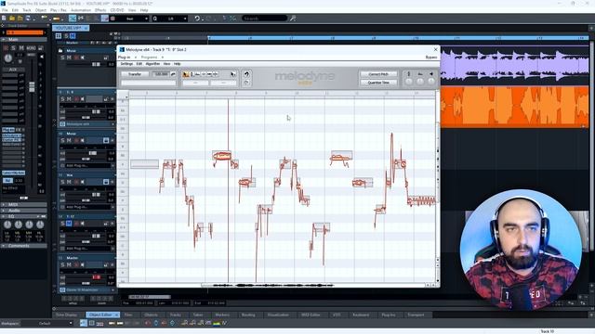Open the Programs dropdown in Melodyne window
The height and width of the screenshot is (334, 595).
pyautogui.click(x=152, y=58)
